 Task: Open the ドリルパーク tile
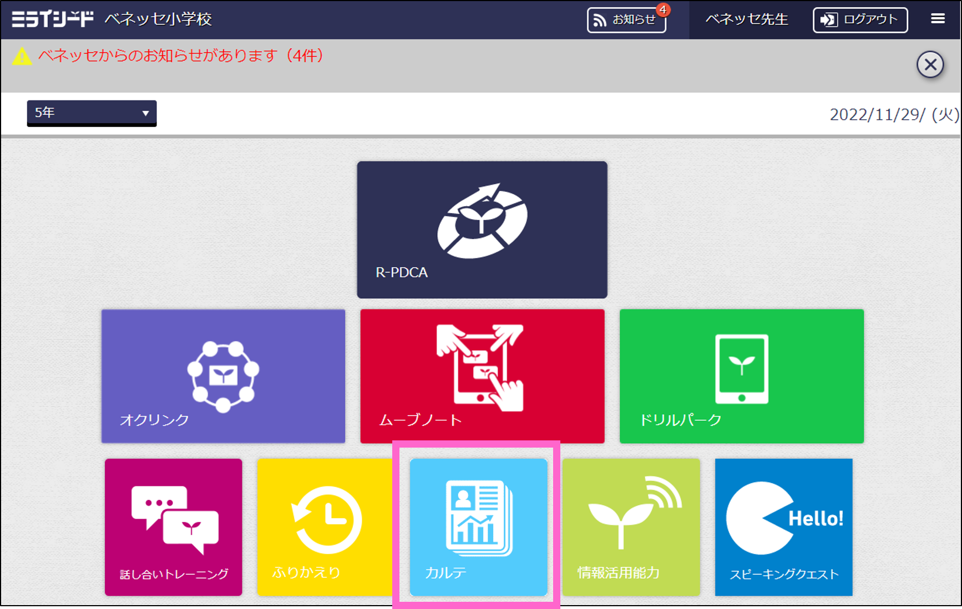(741, 376)
